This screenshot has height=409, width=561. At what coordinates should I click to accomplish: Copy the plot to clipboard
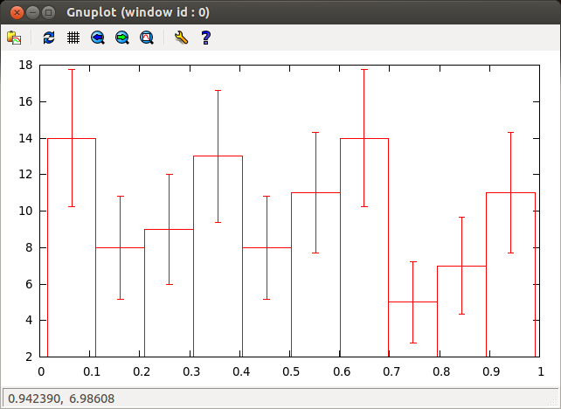coord(14,38)
